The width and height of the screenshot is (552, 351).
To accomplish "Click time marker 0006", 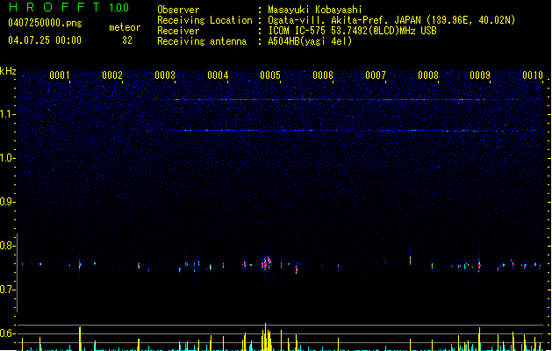I will [x=323, y=75].
